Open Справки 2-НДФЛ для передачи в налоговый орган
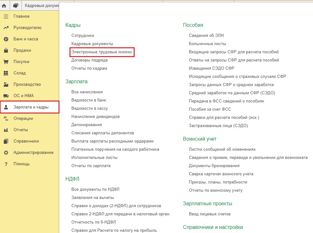The height and width of the screenshot is (233, 313). (x=120, y=214)
